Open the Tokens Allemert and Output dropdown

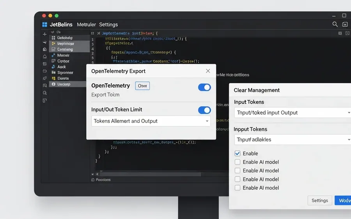pos(151,121)
